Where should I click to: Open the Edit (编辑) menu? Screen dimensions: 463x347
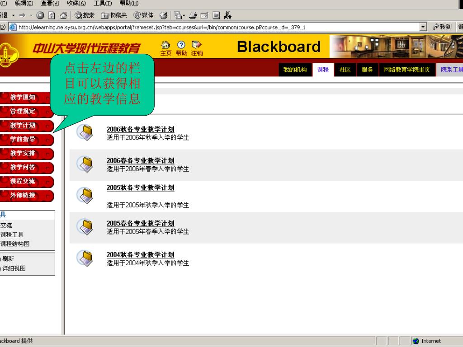24,3
